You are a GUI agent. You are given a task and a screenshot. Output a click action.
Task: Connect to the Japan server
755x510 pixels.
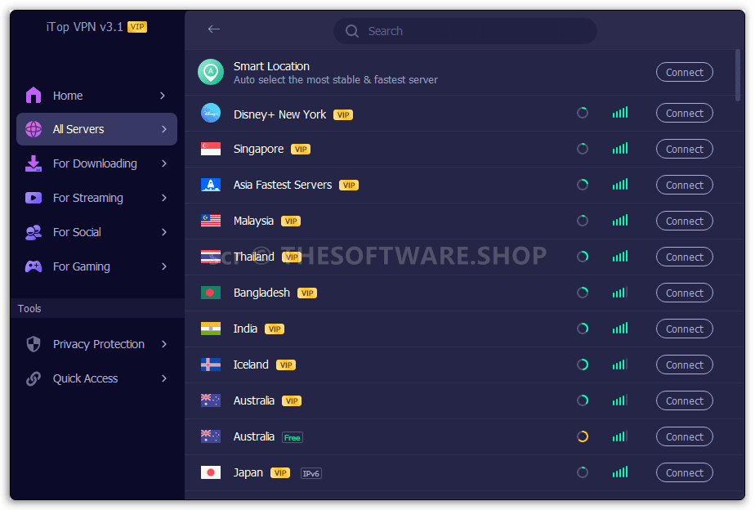pos(684,473)
